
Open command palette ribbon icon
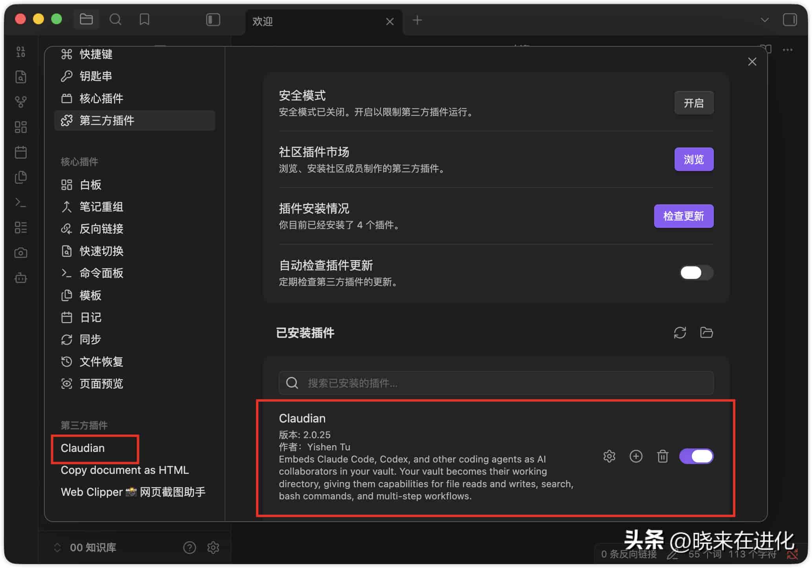21,202
